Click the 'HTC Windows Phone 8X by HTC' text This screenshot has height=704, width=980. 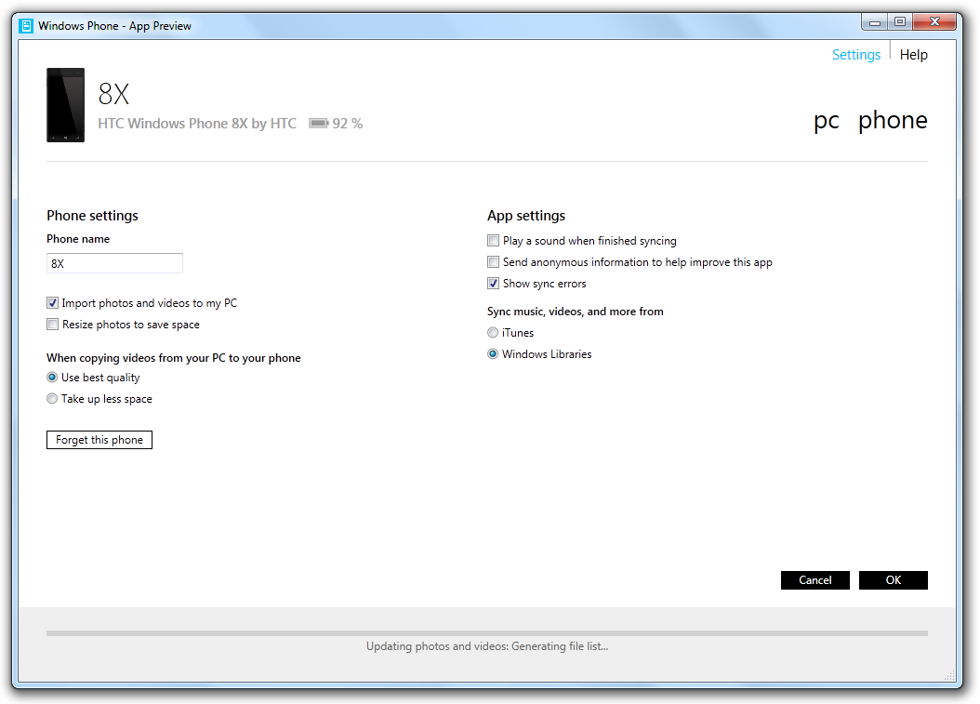click(197, 124)
